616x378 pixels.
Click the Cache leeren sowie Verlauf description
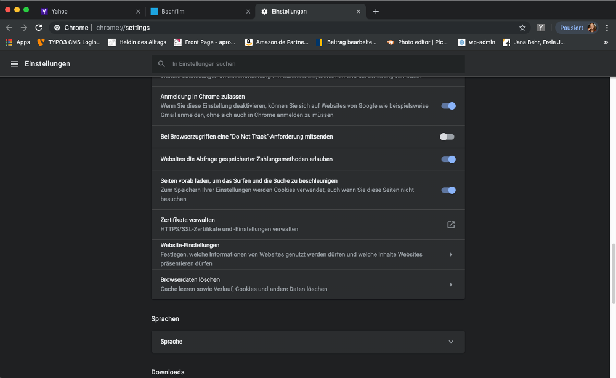(x=243, y=289)
